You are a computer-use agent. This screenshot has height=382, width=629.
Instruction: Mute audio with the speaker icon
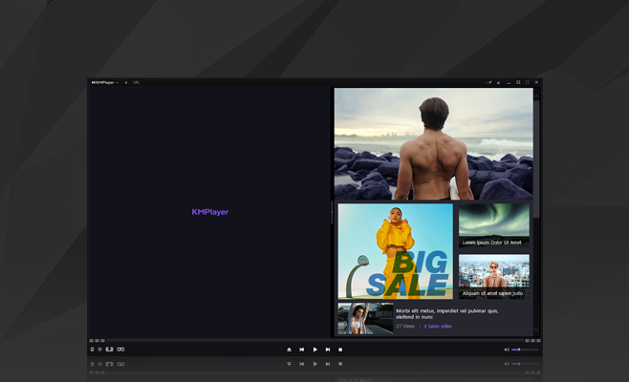click(507, 350)
